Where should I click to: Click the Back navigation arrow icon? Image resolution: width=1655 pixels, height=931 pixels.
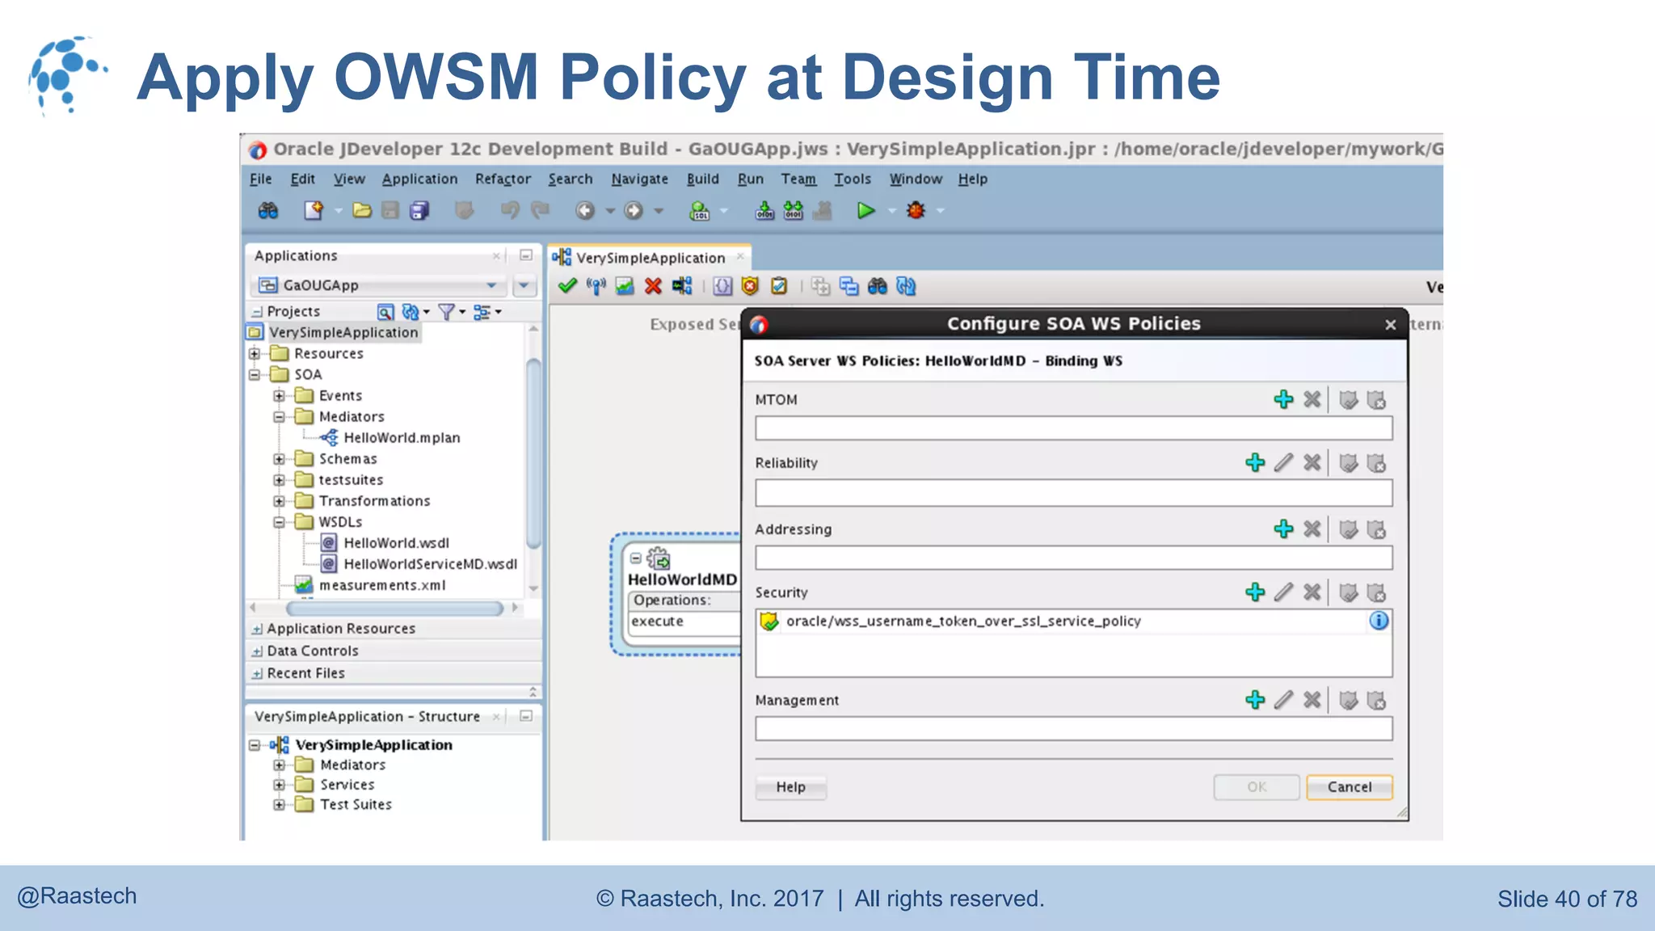[x=584, y=211]
